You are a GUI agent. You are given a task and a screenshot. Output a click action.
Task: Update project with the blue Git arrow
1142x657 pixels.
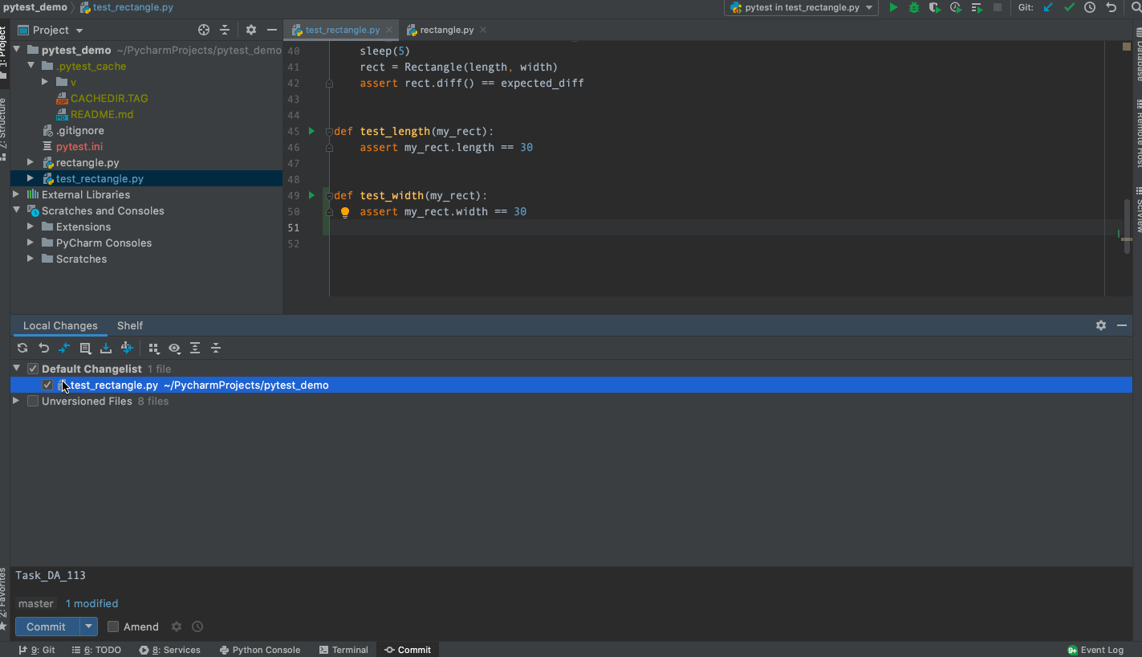pos(1048,7)
